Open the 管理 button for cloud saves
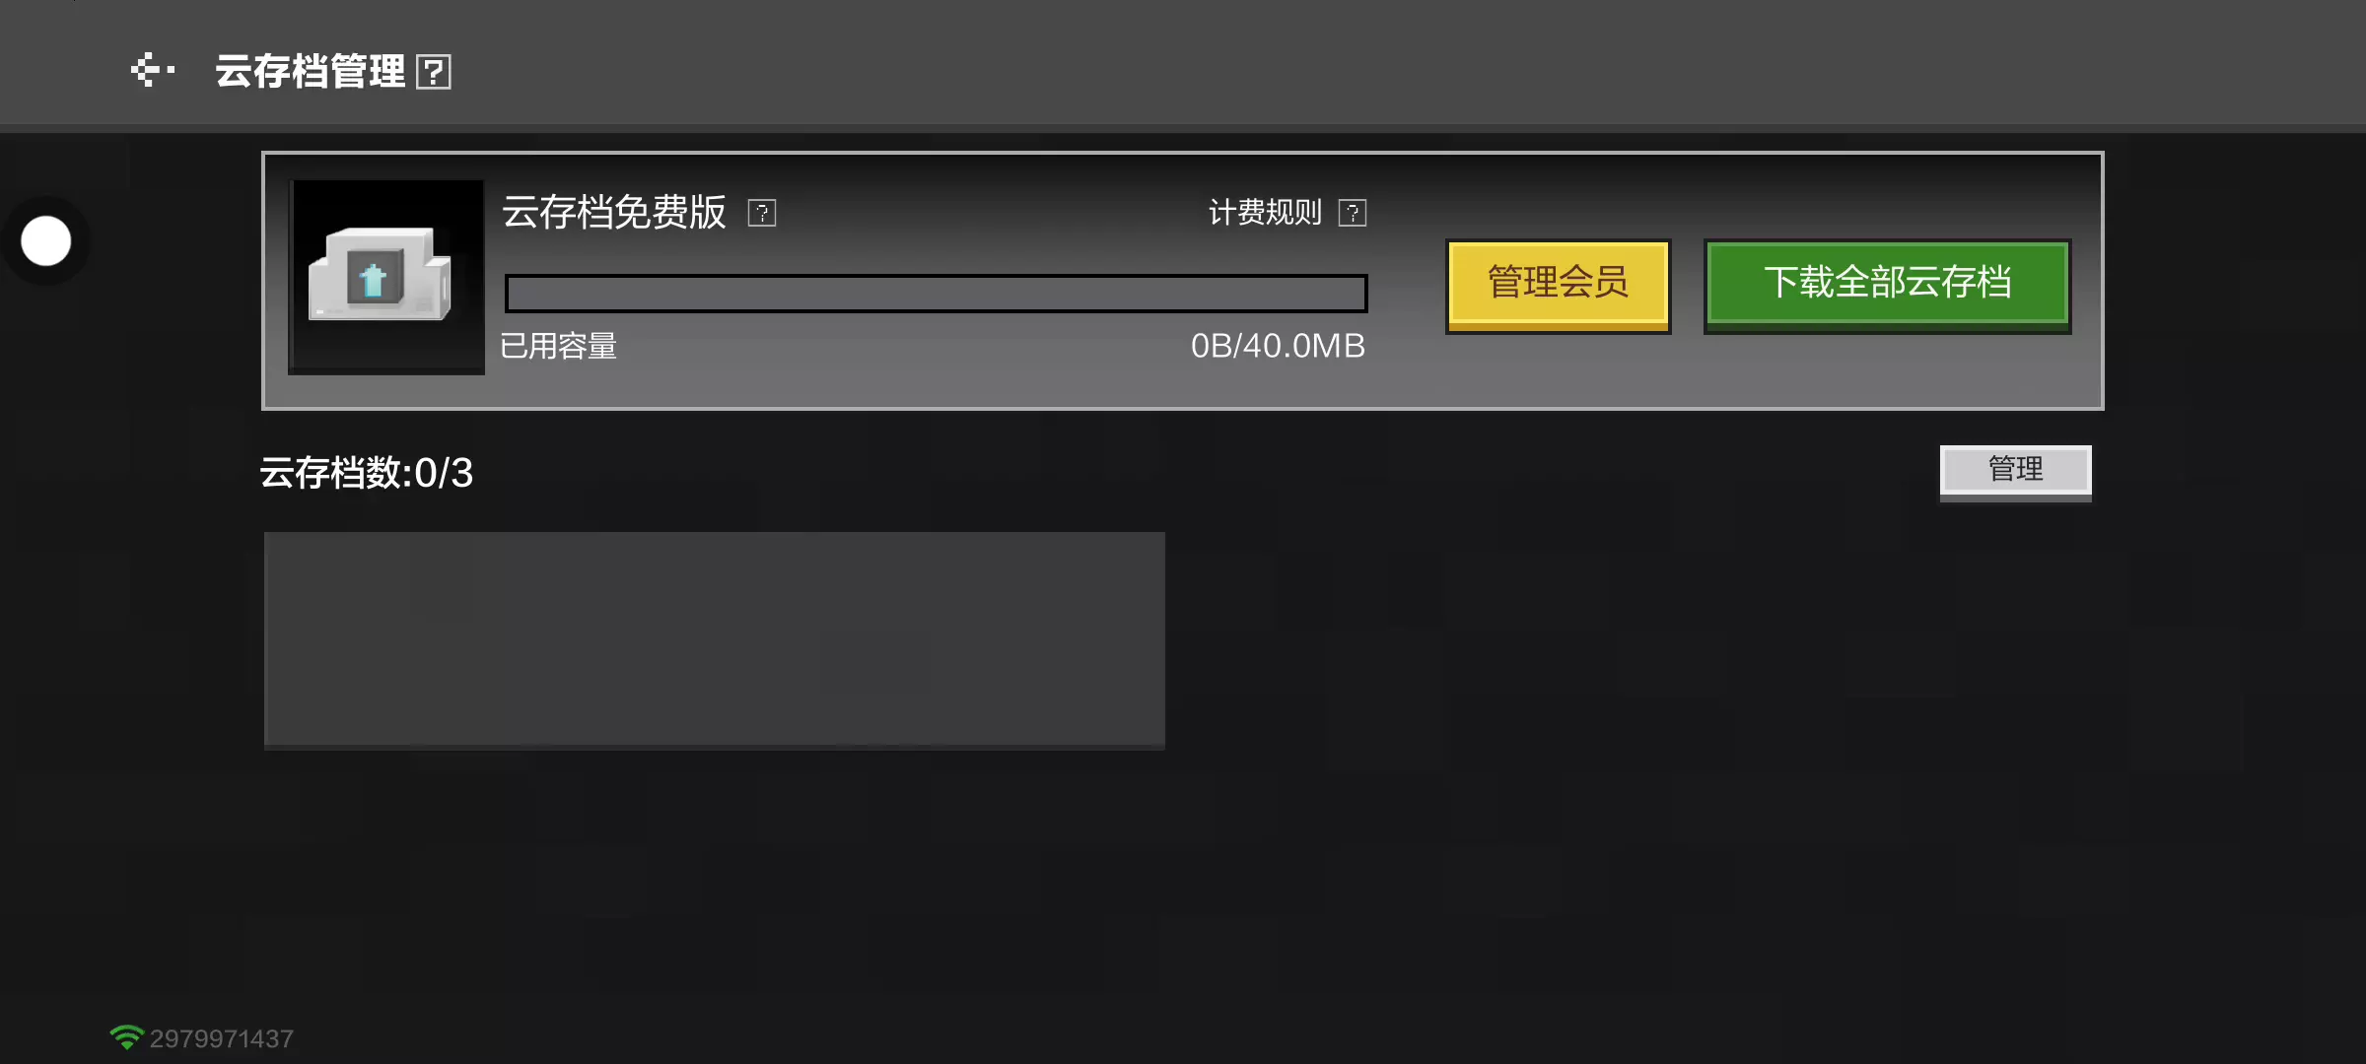This screenshot has height=1064, width=2366. pyautogui.click(x=2015, y=472)
